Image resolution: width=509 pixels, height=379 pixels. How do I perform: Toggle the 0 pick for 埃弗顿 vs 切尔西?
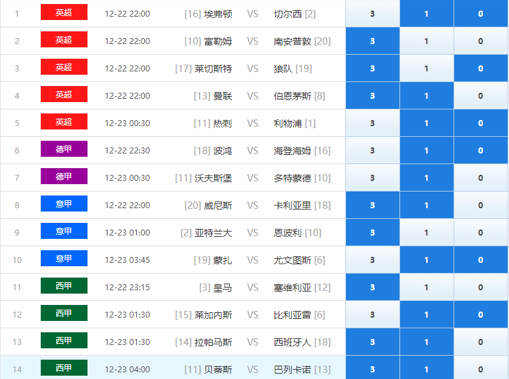(x=481, y=13)
